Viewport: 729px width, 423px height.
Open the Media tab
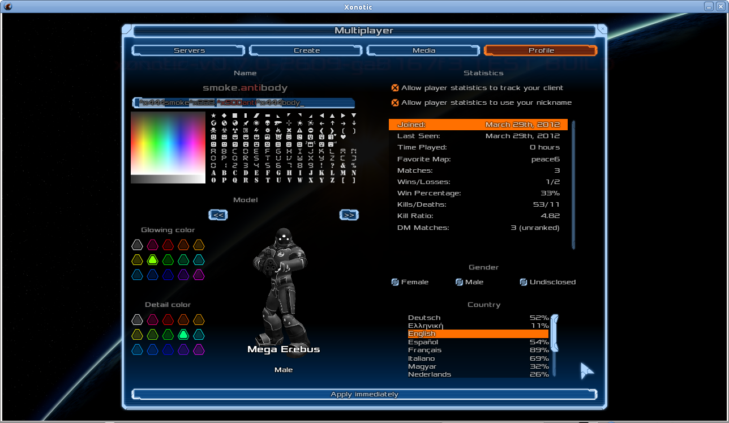click(424, 50)
